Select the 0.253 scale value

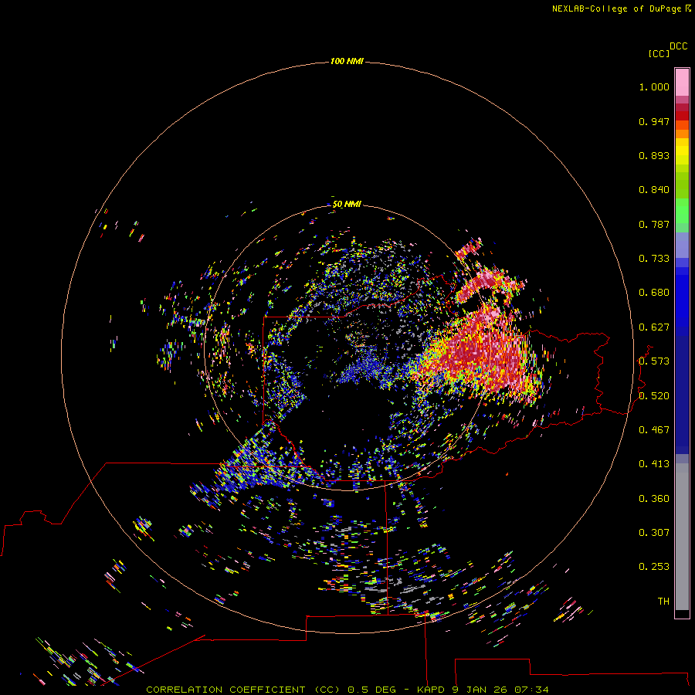click(x=654, y=567)
